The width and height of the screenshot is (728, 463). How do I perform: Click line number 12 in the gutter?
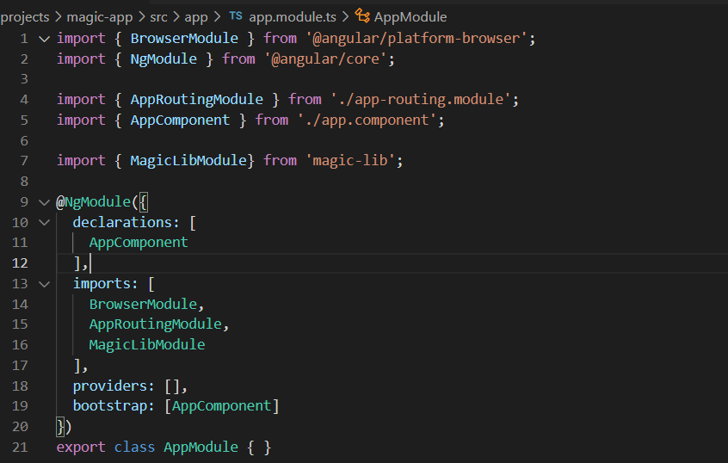tap(20, 263)
